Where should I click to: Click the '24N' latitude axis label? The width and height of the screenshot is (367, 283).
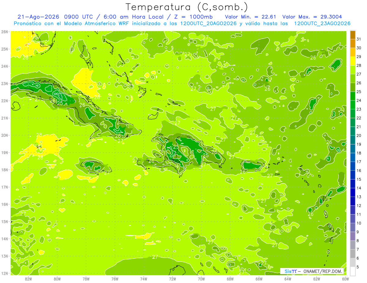tap(5, 66)
